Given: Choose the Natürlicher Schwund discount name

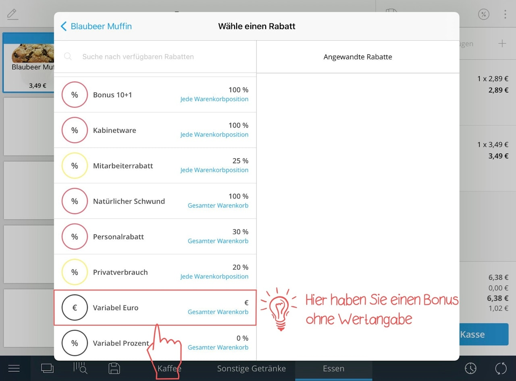Looking at the screenshot, I should coord(129,201).
